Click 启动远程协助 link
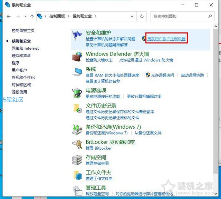The width and height of the screenshot is (221, 199). (x=192, y=75)
